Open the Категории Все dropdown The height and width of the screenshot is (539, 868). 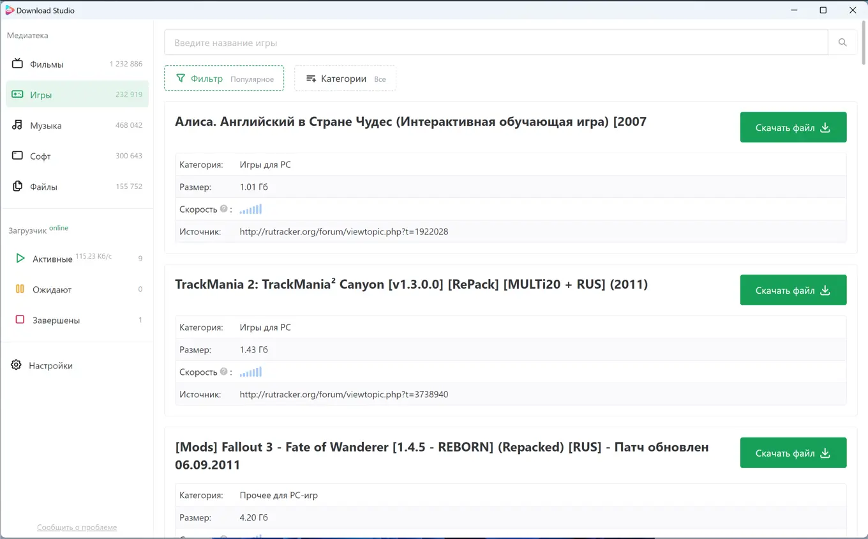(345, 78)
